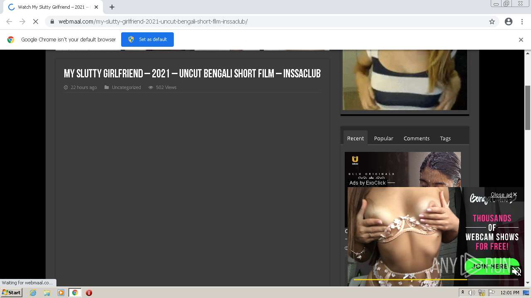The width and height of the screenshot is (531, 298).
Task: Click the padlock site info icon
Action: click(52, 22)
